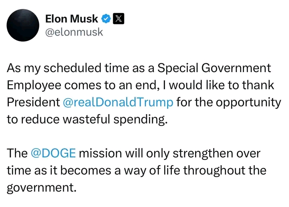Open Elon Musk's black profile avatar

pyautogui.click(x=23, y=25)
